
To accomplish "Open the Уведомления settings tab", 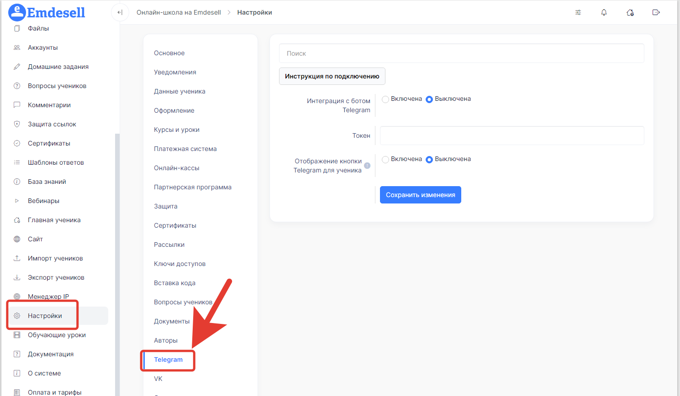I will coord(175,72).
